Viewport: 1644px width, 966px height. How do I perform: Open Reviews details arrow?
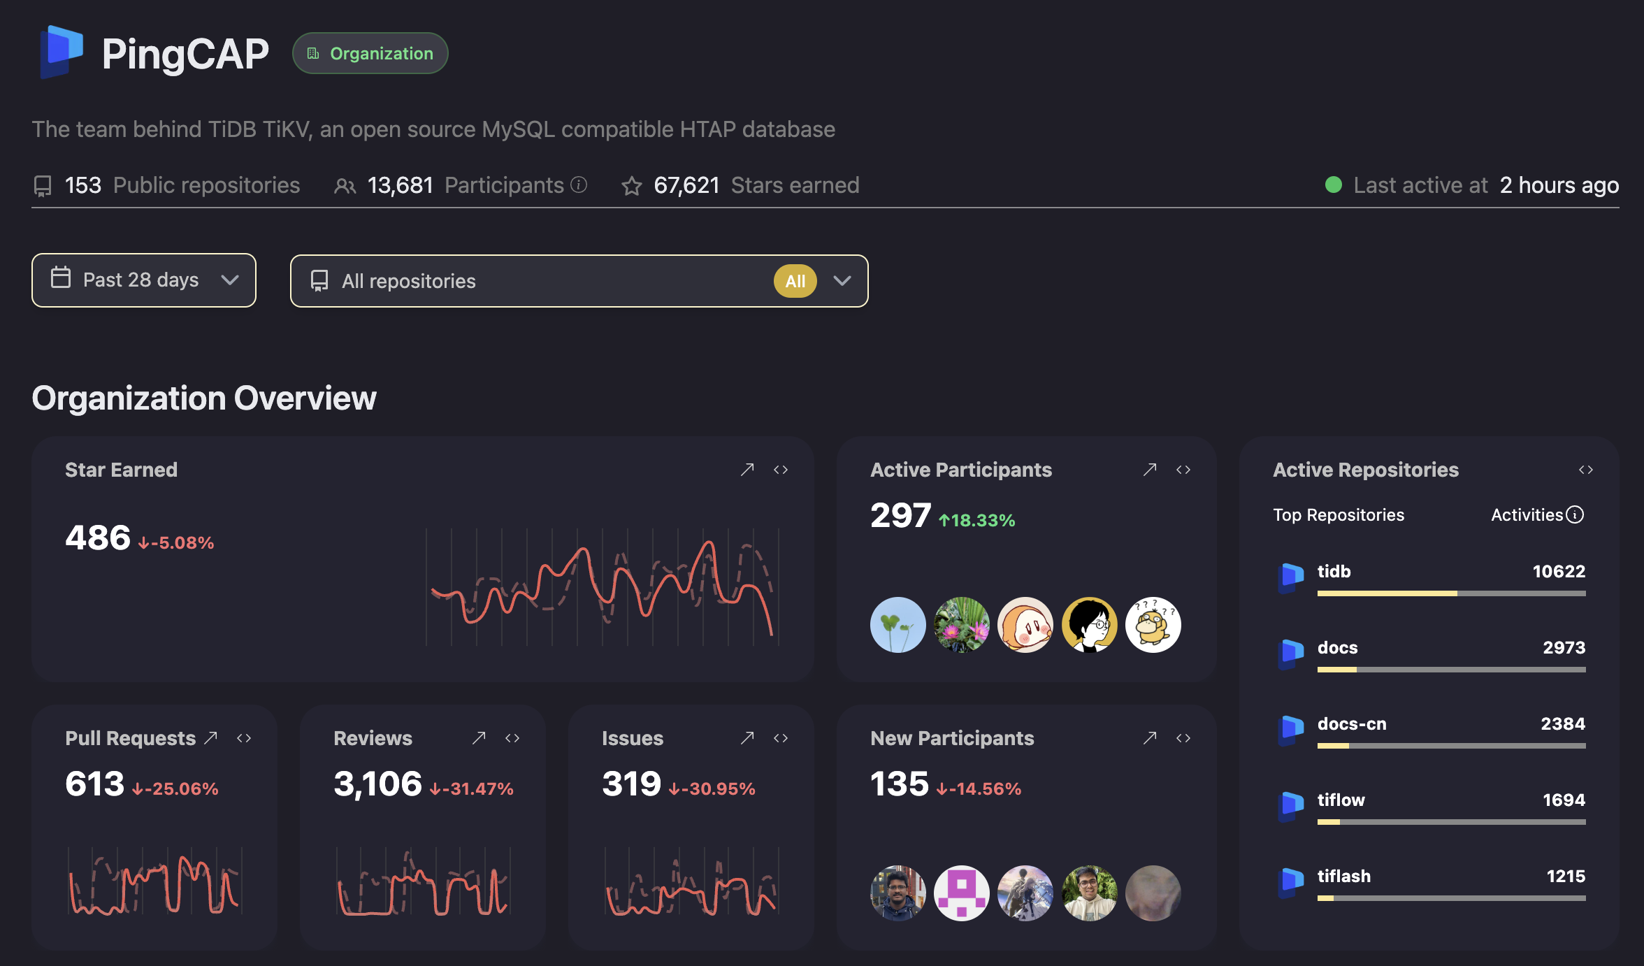(x=479, y=738)
